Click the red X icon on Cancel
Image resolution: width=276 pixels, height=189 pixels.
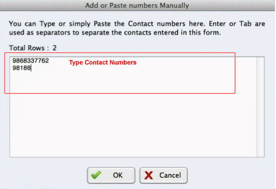coord(149,175)
